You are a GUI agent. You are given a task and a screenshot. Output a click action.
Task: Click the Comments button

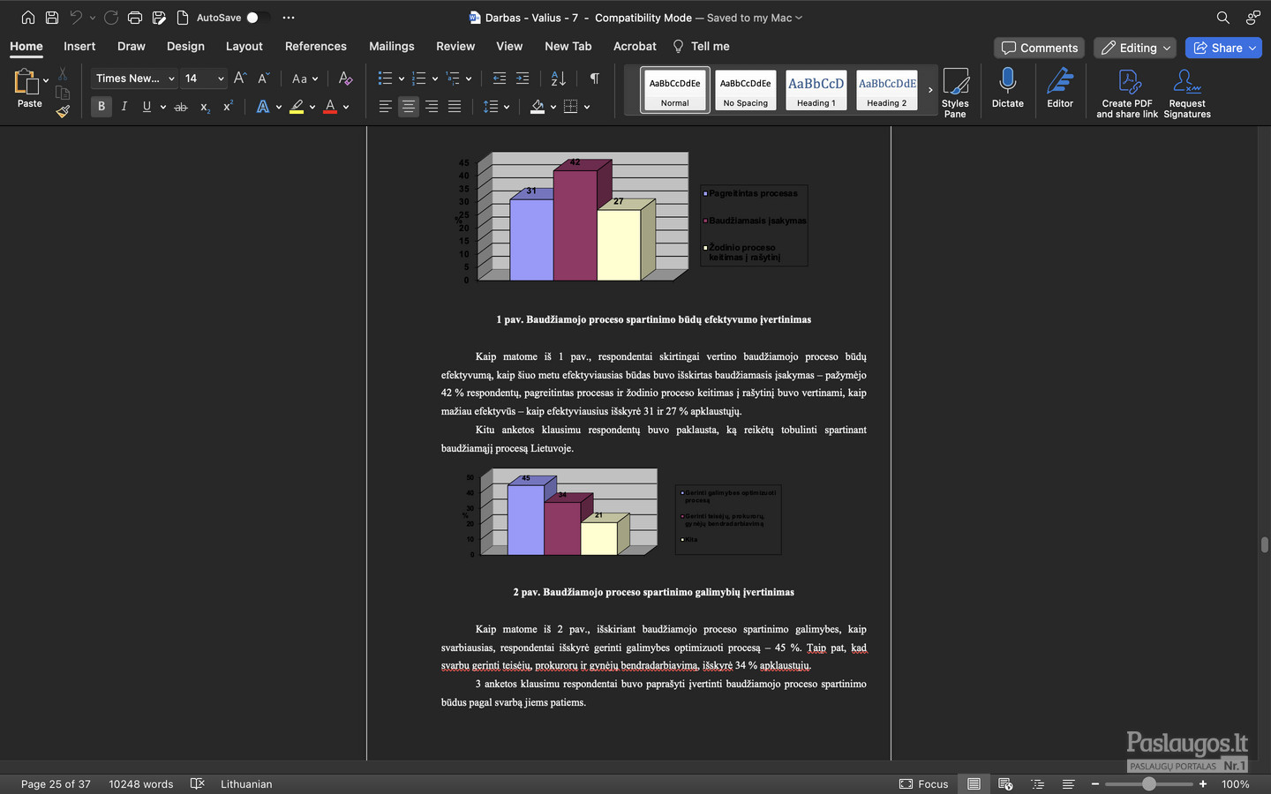[x=1039, y=48]
